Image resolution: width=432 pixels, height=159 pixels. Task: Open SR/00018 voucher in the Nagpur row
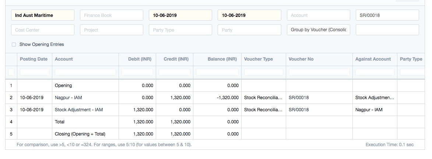tap(299, 98)
